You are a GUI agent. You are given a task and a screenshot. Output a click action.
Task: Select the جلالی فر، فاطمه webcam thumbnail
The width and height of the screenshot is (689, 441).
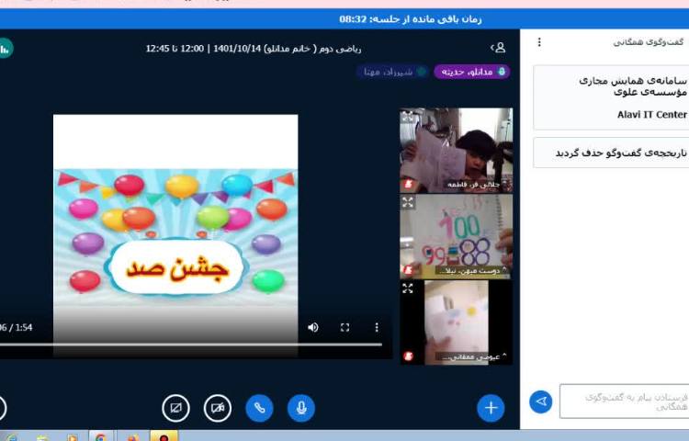pos(456,151)
